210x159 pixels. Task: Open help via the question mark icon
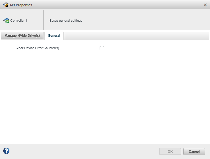pos(6,151)
